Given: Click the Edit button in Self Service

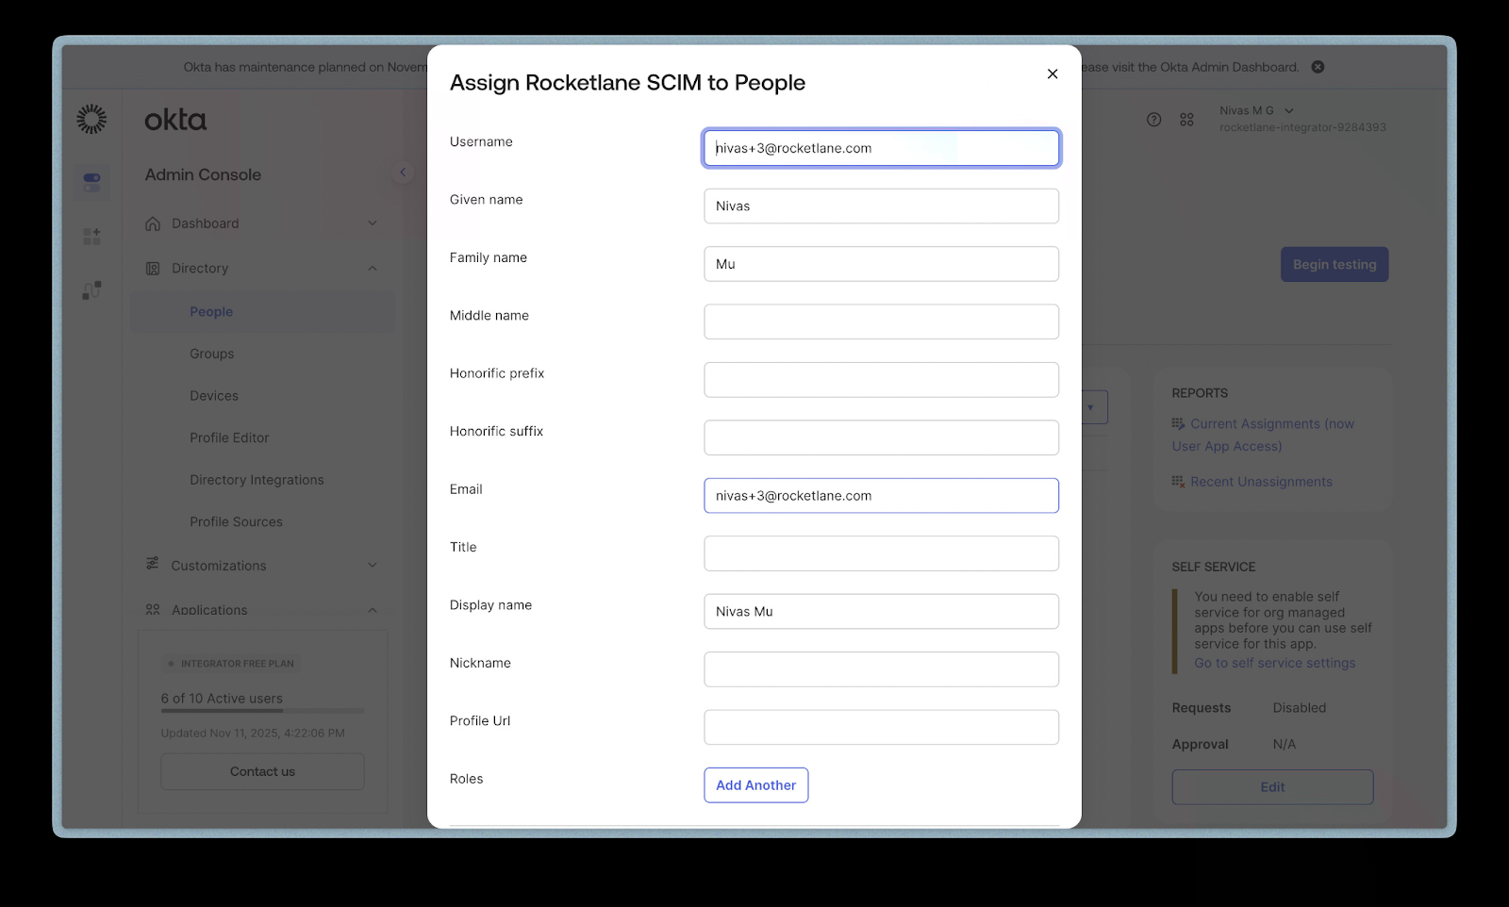Looking at the screenshot, I should (x=1272, y=787).
